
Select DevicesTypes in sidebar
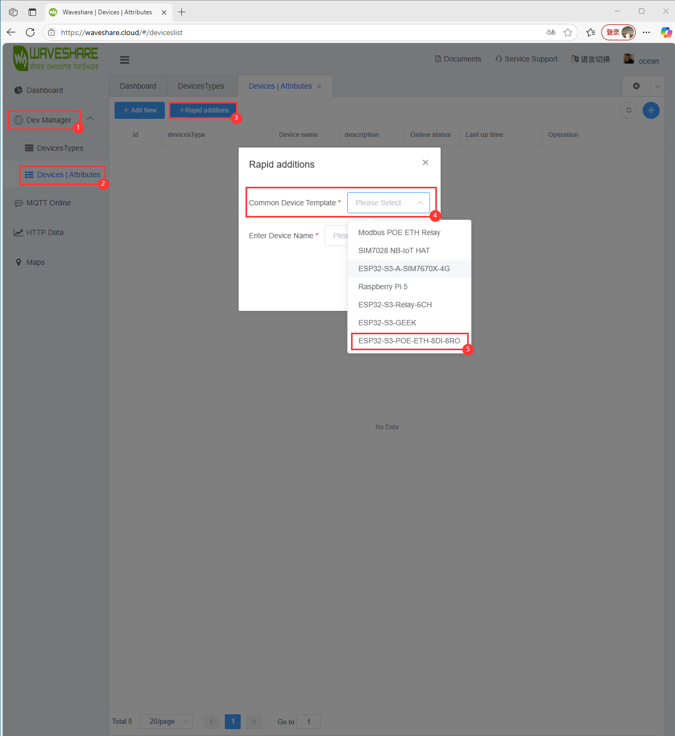(54, 148)
